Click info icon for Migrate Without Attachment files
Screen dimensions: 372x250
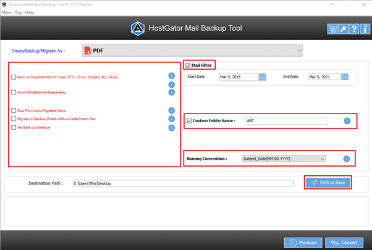tap(172, 119)
